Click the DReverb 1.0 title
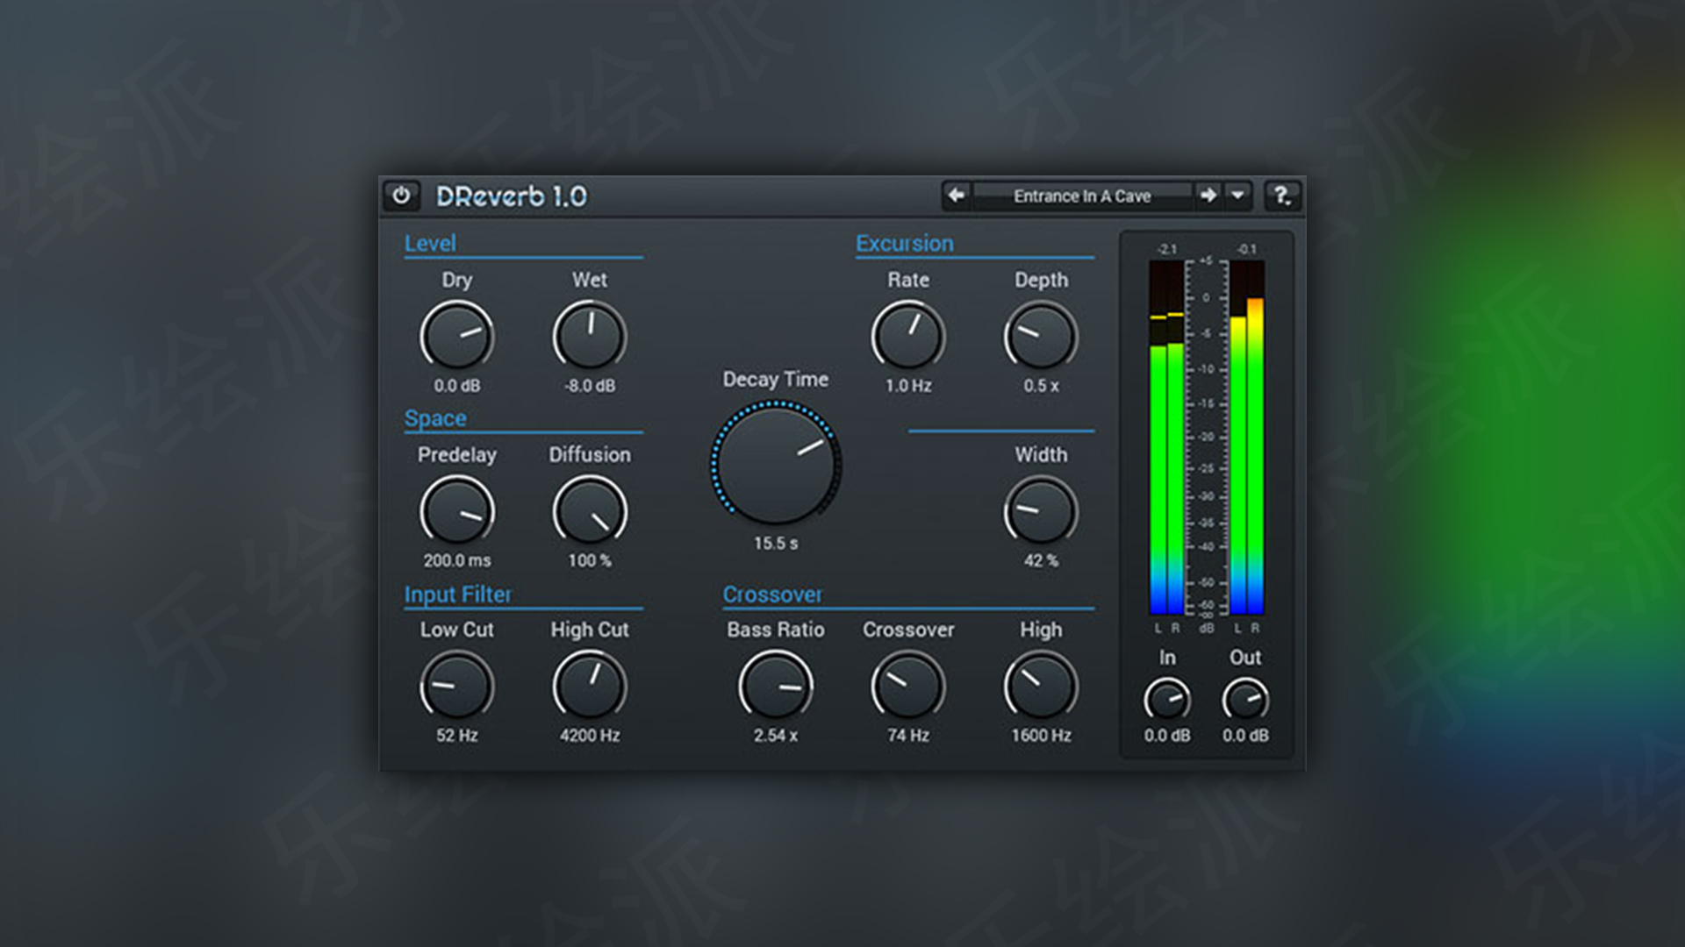1685x947 pixels. pos(512,196)
